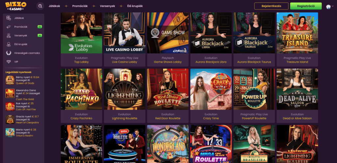Open the Élő krupiék sidebar icon
The height and width of the screenshot is (163, 337).
coord(9,44)
